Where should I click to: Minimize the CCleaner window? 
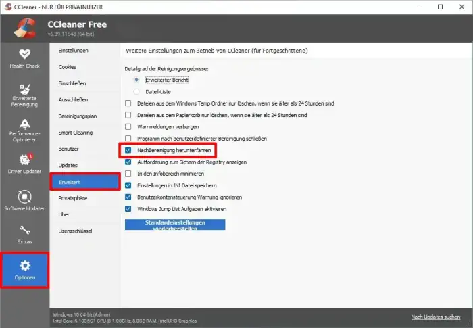[419, 7]
